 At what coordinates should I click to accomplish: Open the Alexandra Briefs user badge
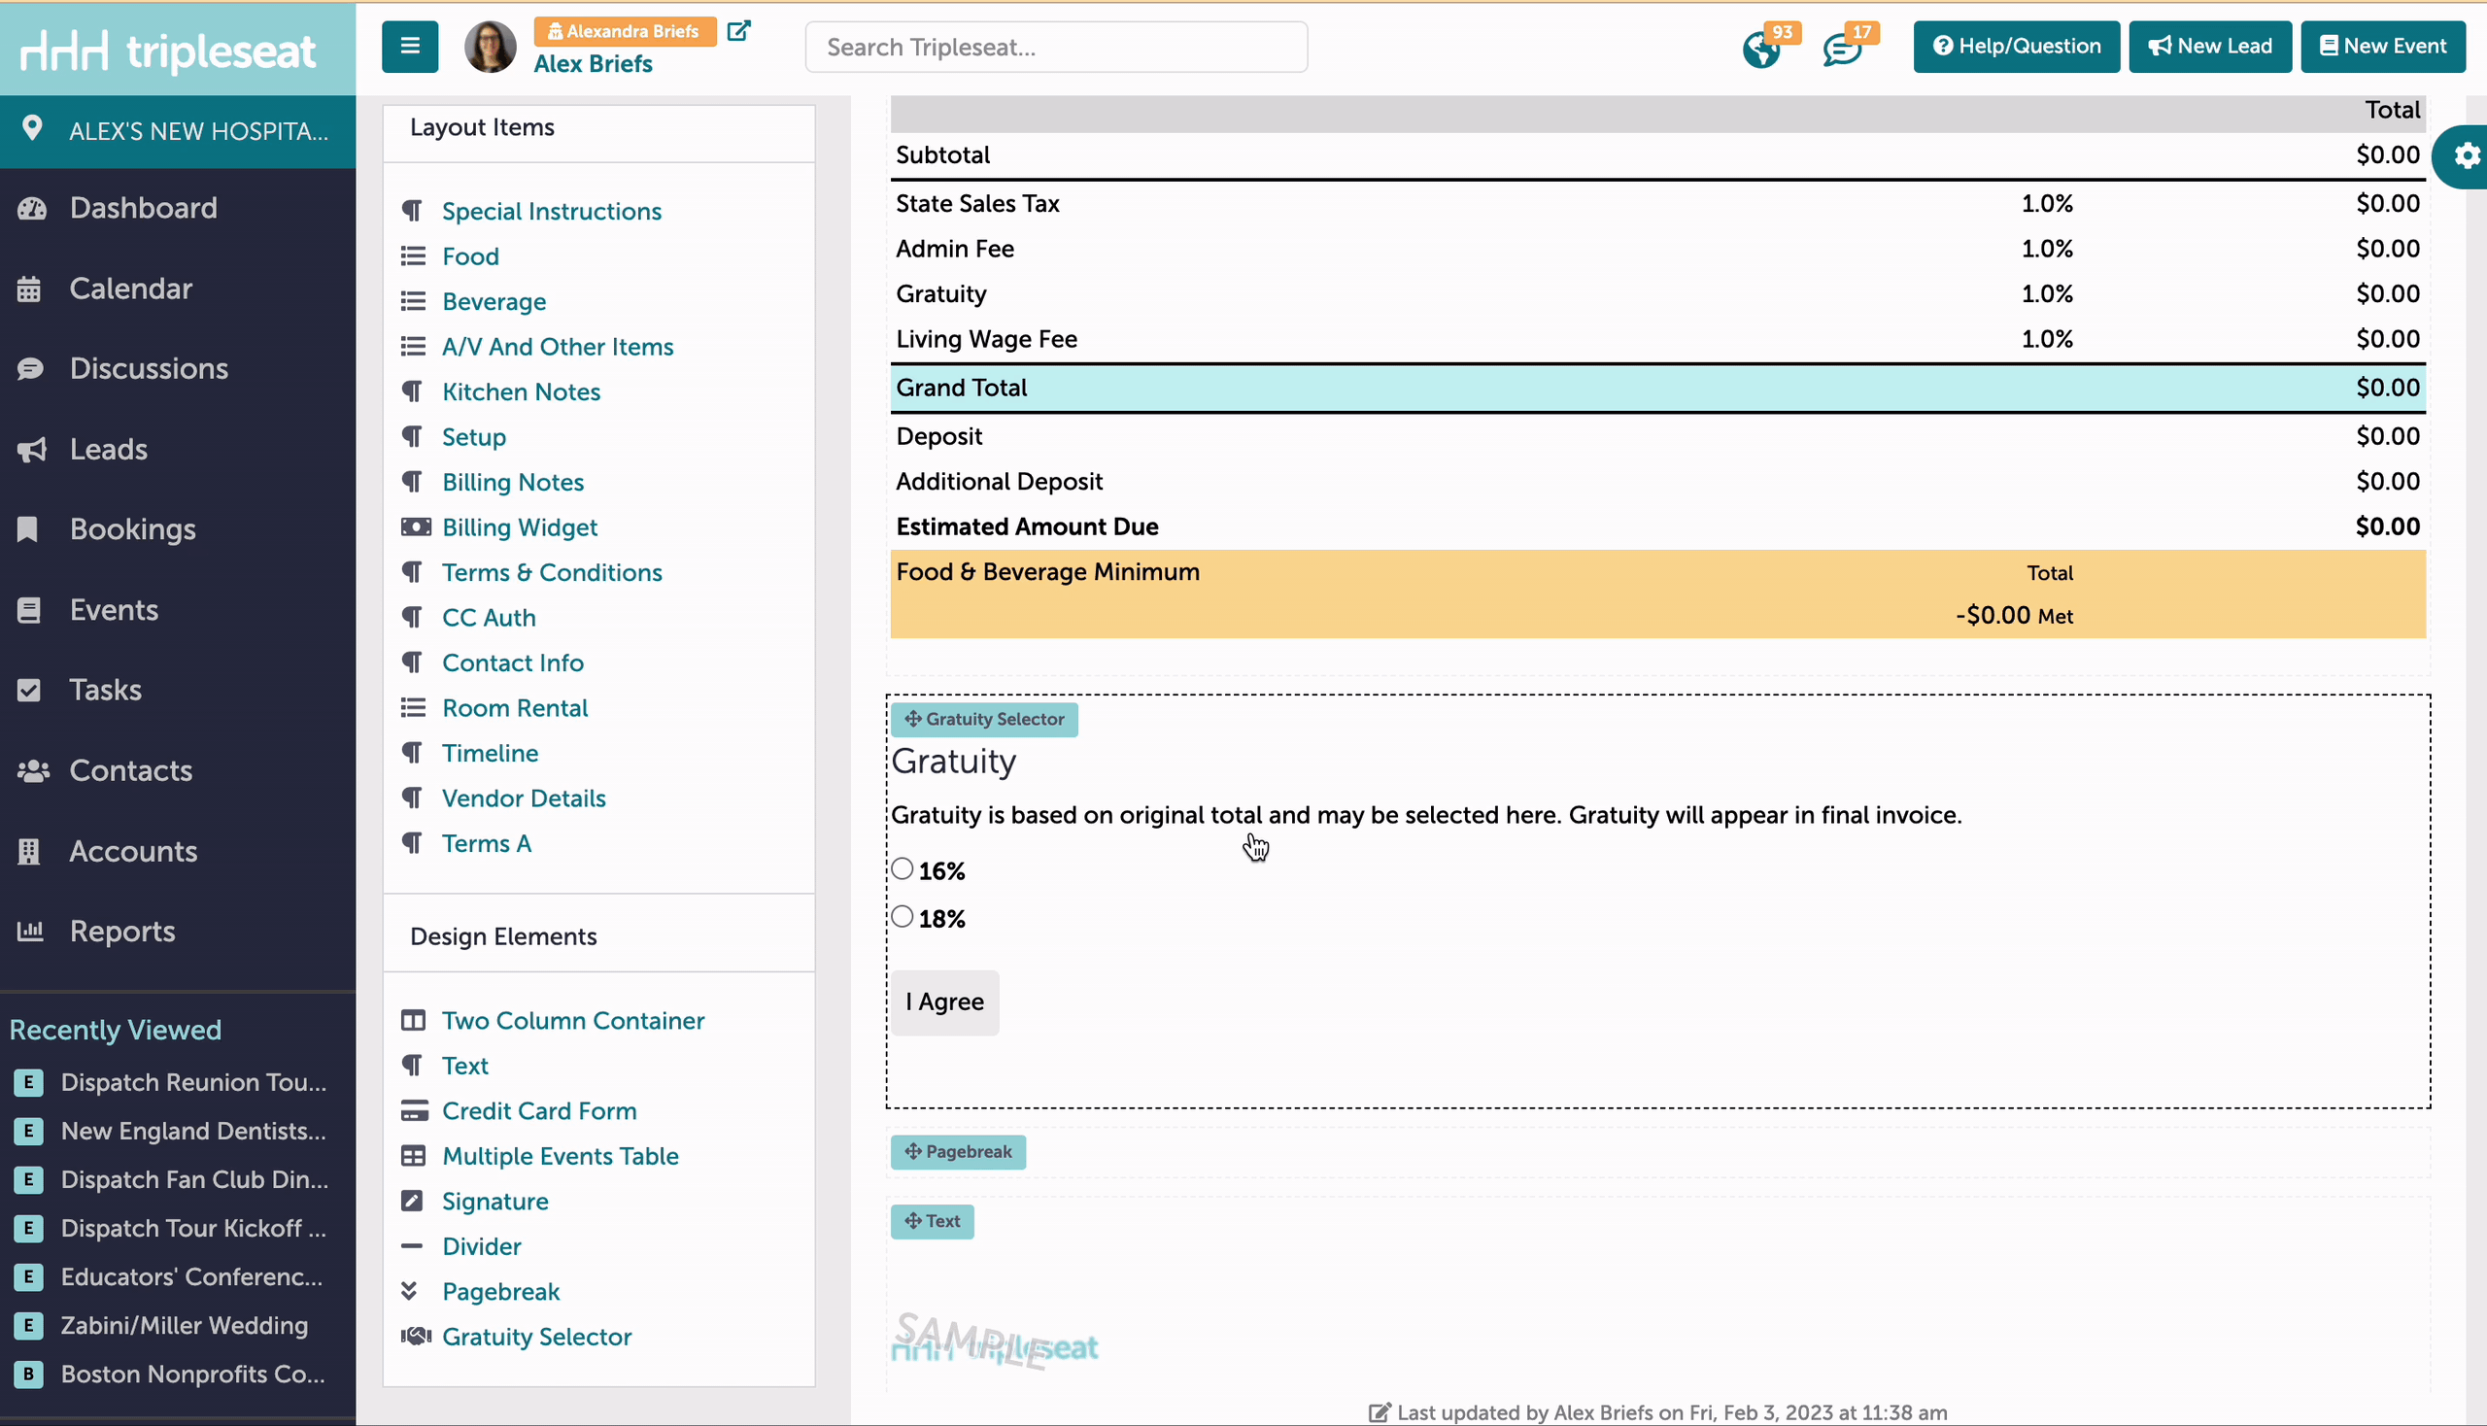624,31
